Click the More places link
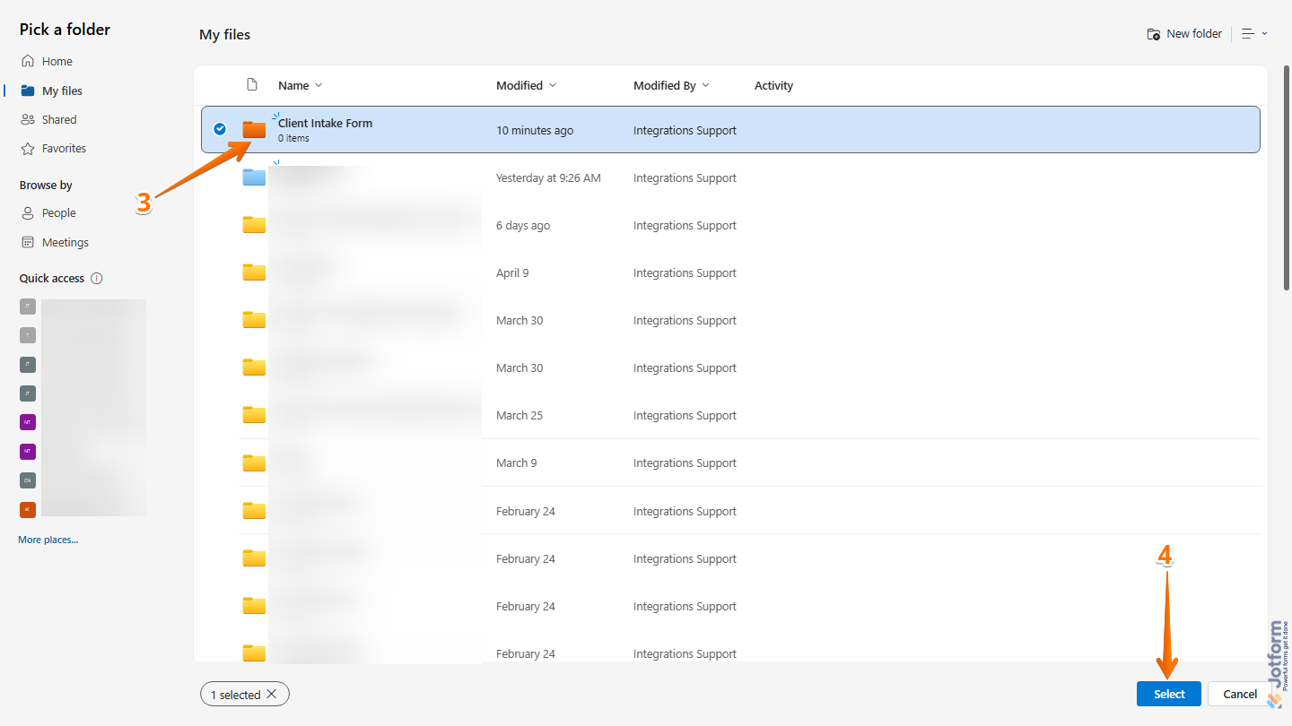Image resolution: width=1292 pixels, height=726 pixels. (48, 539)
